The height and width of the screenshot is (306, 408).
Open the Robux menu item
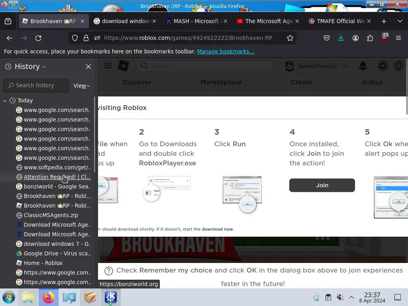click(373, 82)
